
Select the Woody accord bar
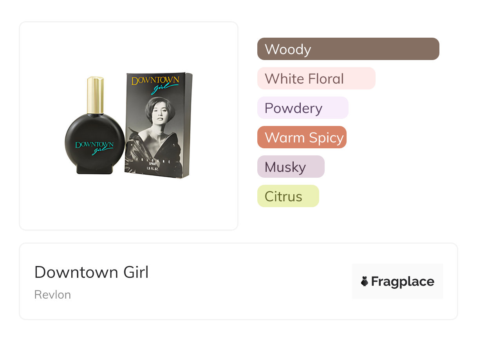348,49
